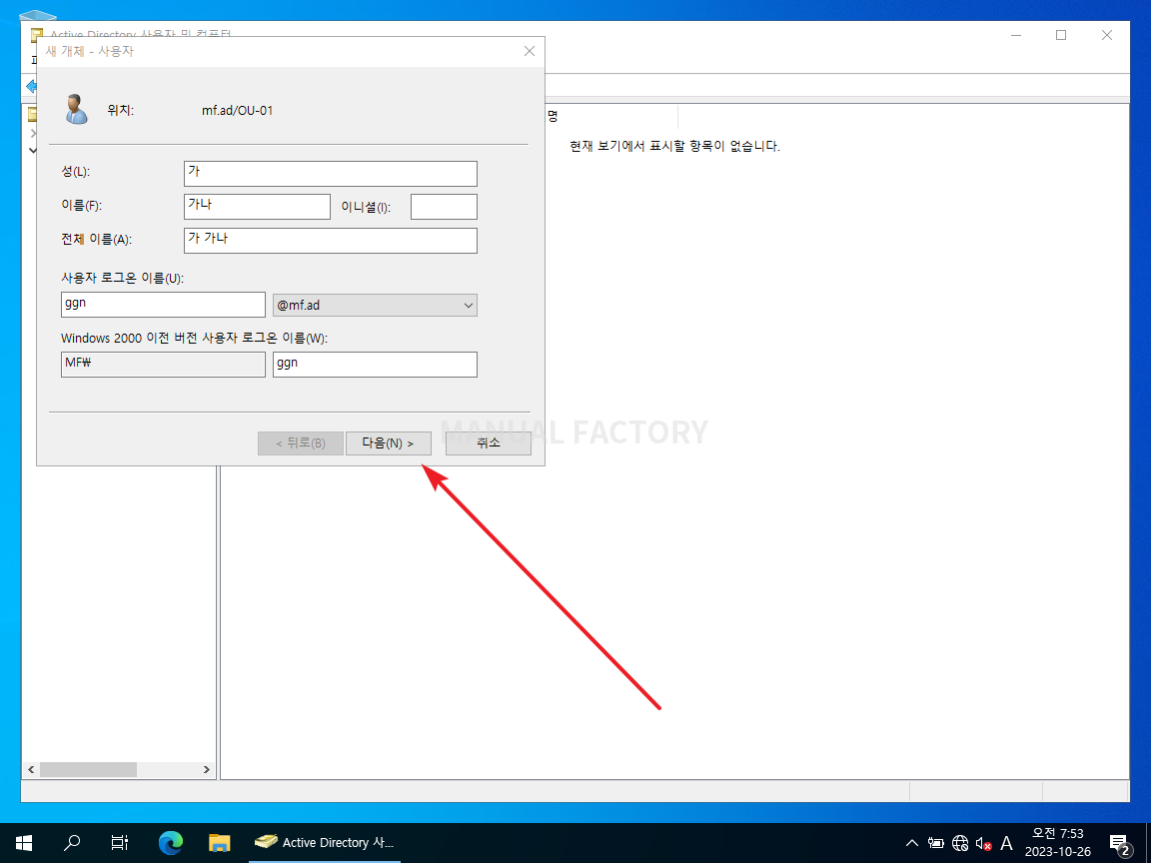This screenshot has height=863, width=1151.
Task: Select the Active Directory taskbar item
Action: [325, 842]
